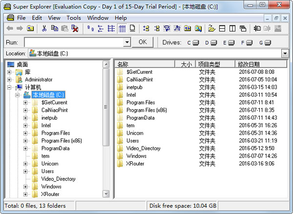293x214 pixels.
Task: Select inetpub folder in file list
Action: (134, 87)
